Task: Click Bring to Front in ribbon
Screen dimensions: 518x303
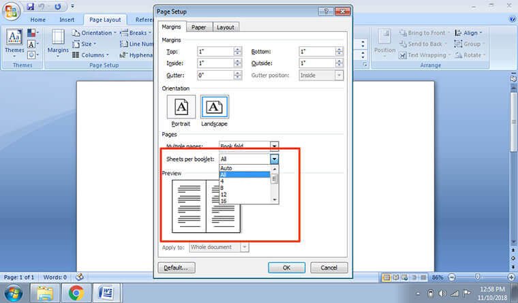Action: 425,33
